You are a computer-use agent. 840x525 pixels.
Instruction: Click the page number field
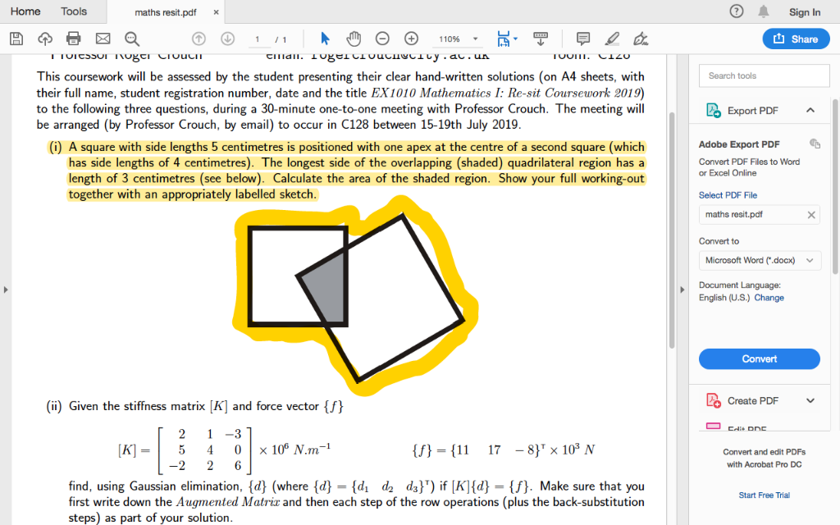pos(258,39)
